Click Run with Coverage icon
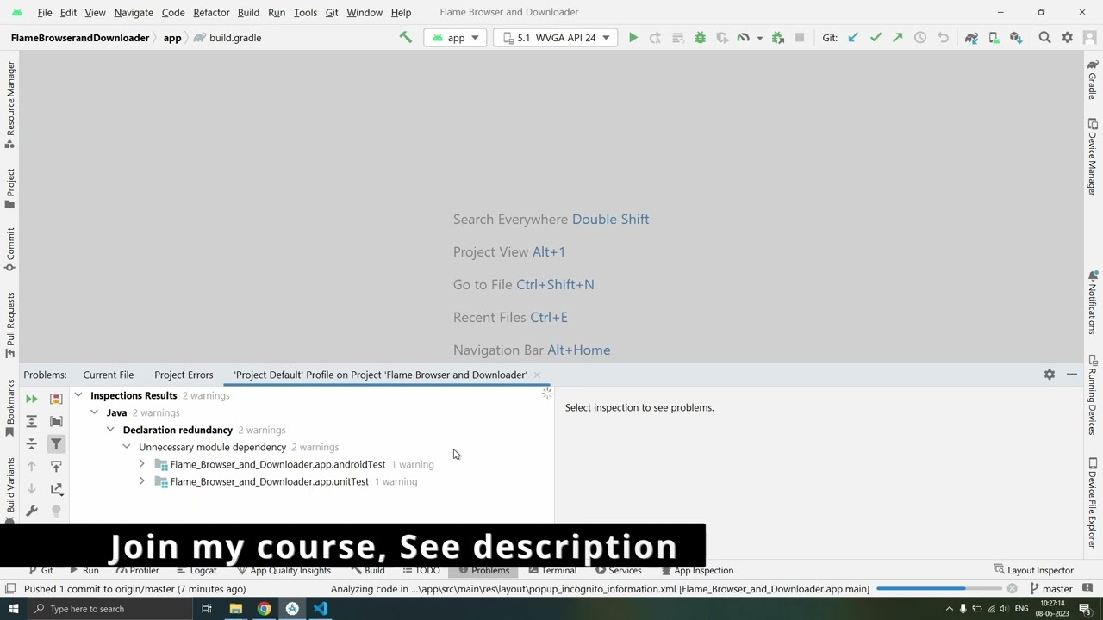This screenshot has width=1103, height=620. tap(722, 38)
